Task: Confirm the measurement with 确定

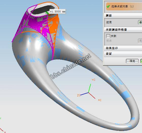Action: pos(132,61)
